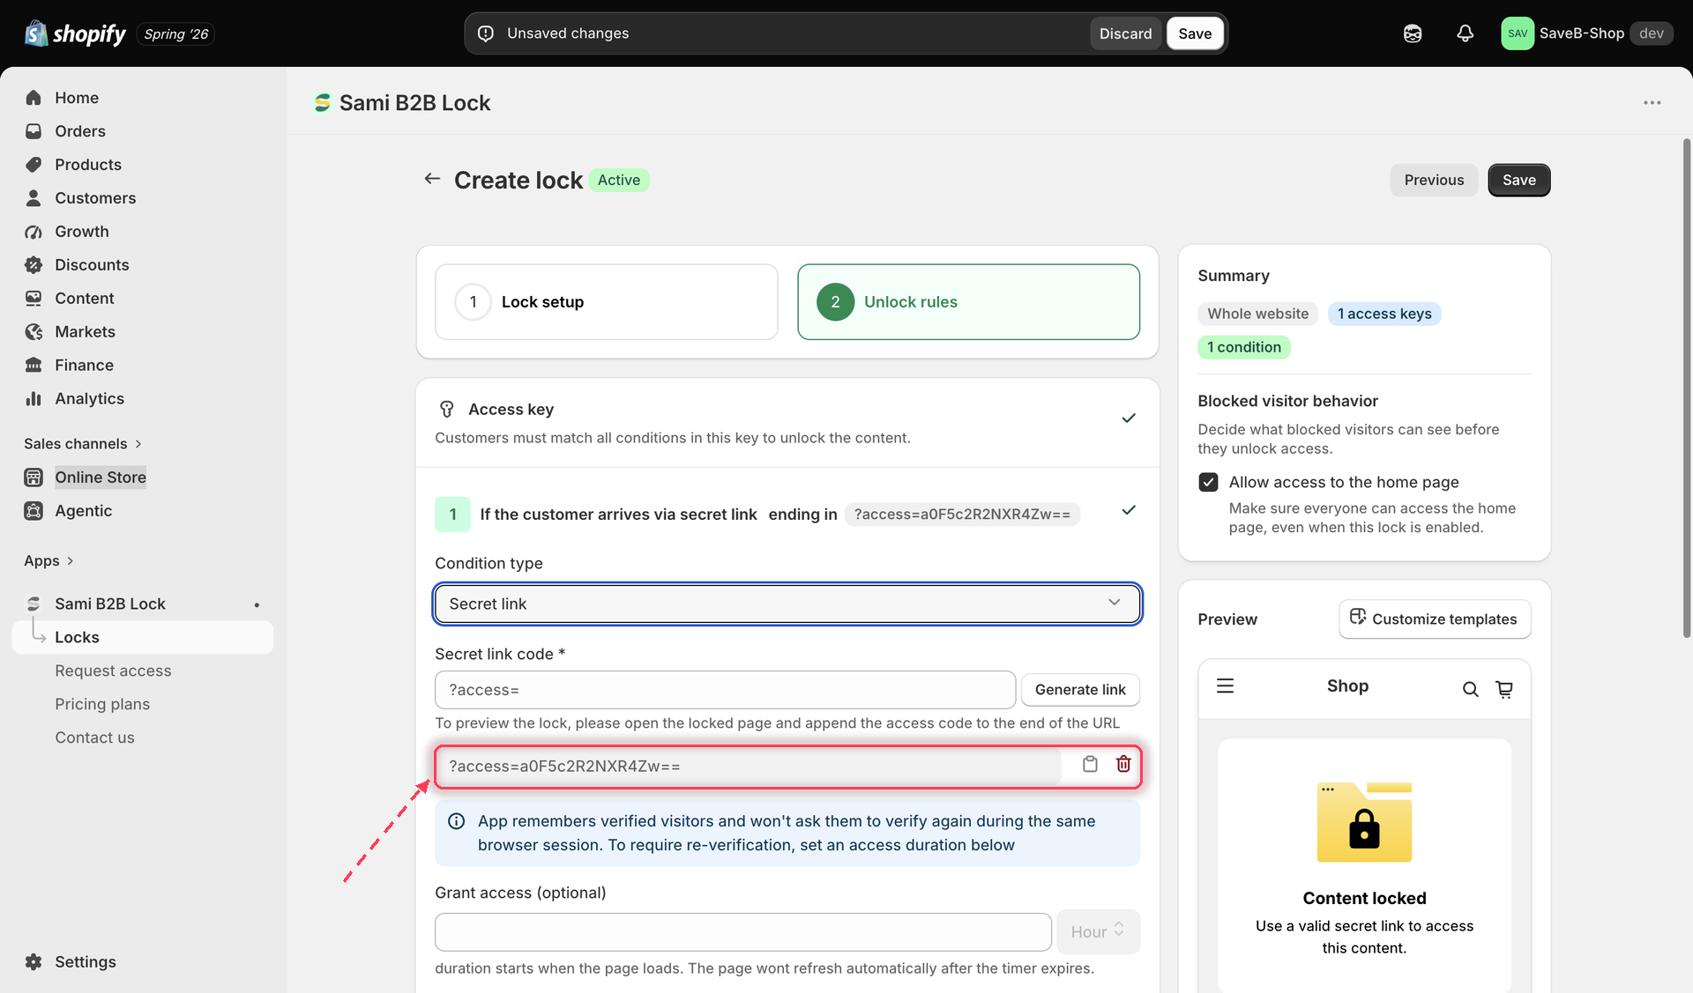
Task: Open Pricing plans page
Action: (x=102, y=705)
